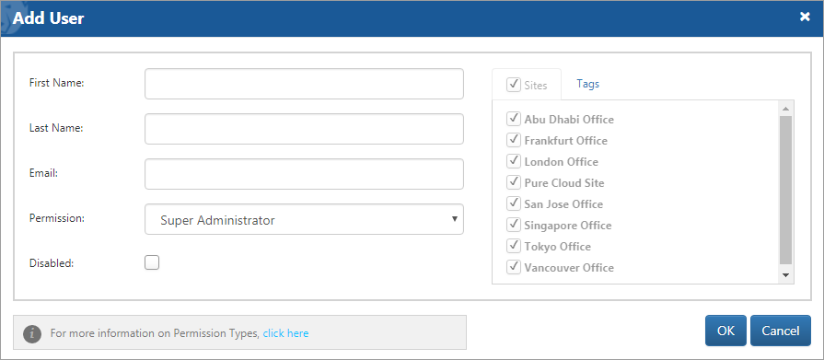Click the info icon beside Permission Types note
824x360 pixels.
click(32, 333)
